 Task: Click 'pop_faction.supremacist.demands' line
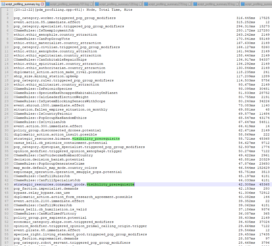[x=46, y=239]
